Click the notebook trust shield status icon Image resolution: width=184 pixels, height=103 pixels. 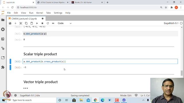(136, 95)
